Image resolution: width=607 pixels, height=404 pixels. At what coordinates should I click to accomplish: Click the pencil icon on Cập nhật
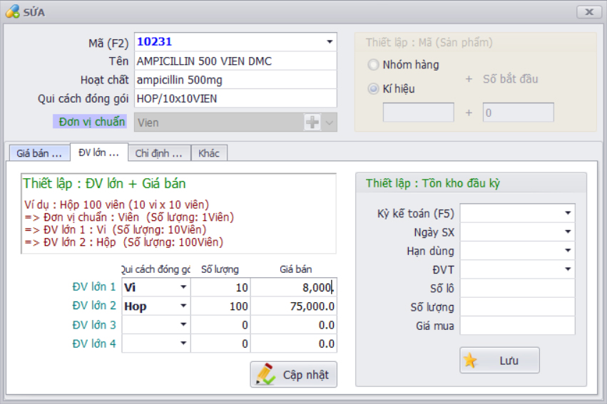click(266, 374)
